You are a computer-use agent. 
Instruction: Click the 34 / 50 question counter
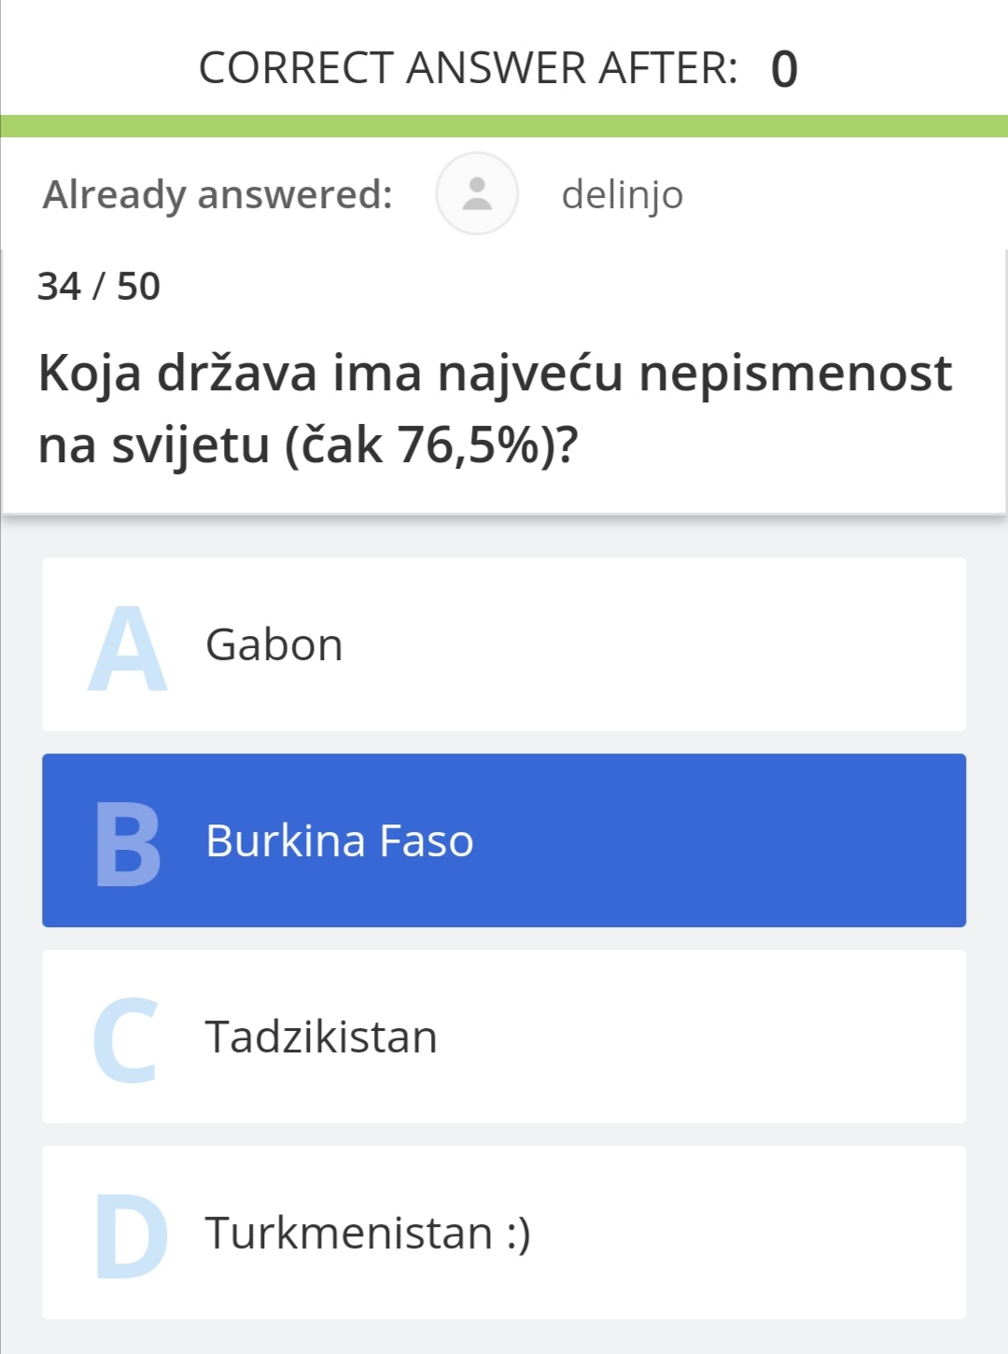99,287
